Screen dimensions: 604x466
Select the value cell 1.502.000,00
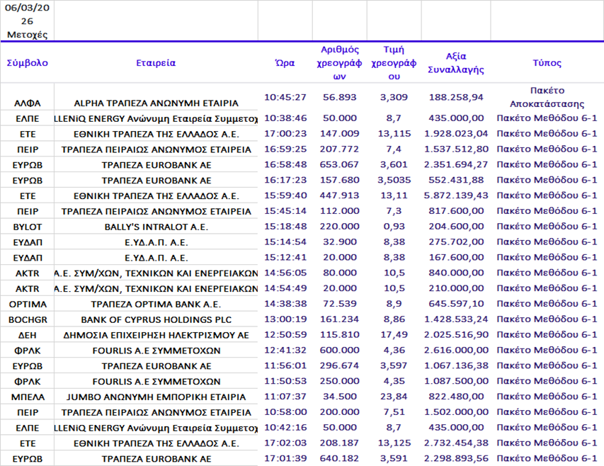(x=456, y=412)
